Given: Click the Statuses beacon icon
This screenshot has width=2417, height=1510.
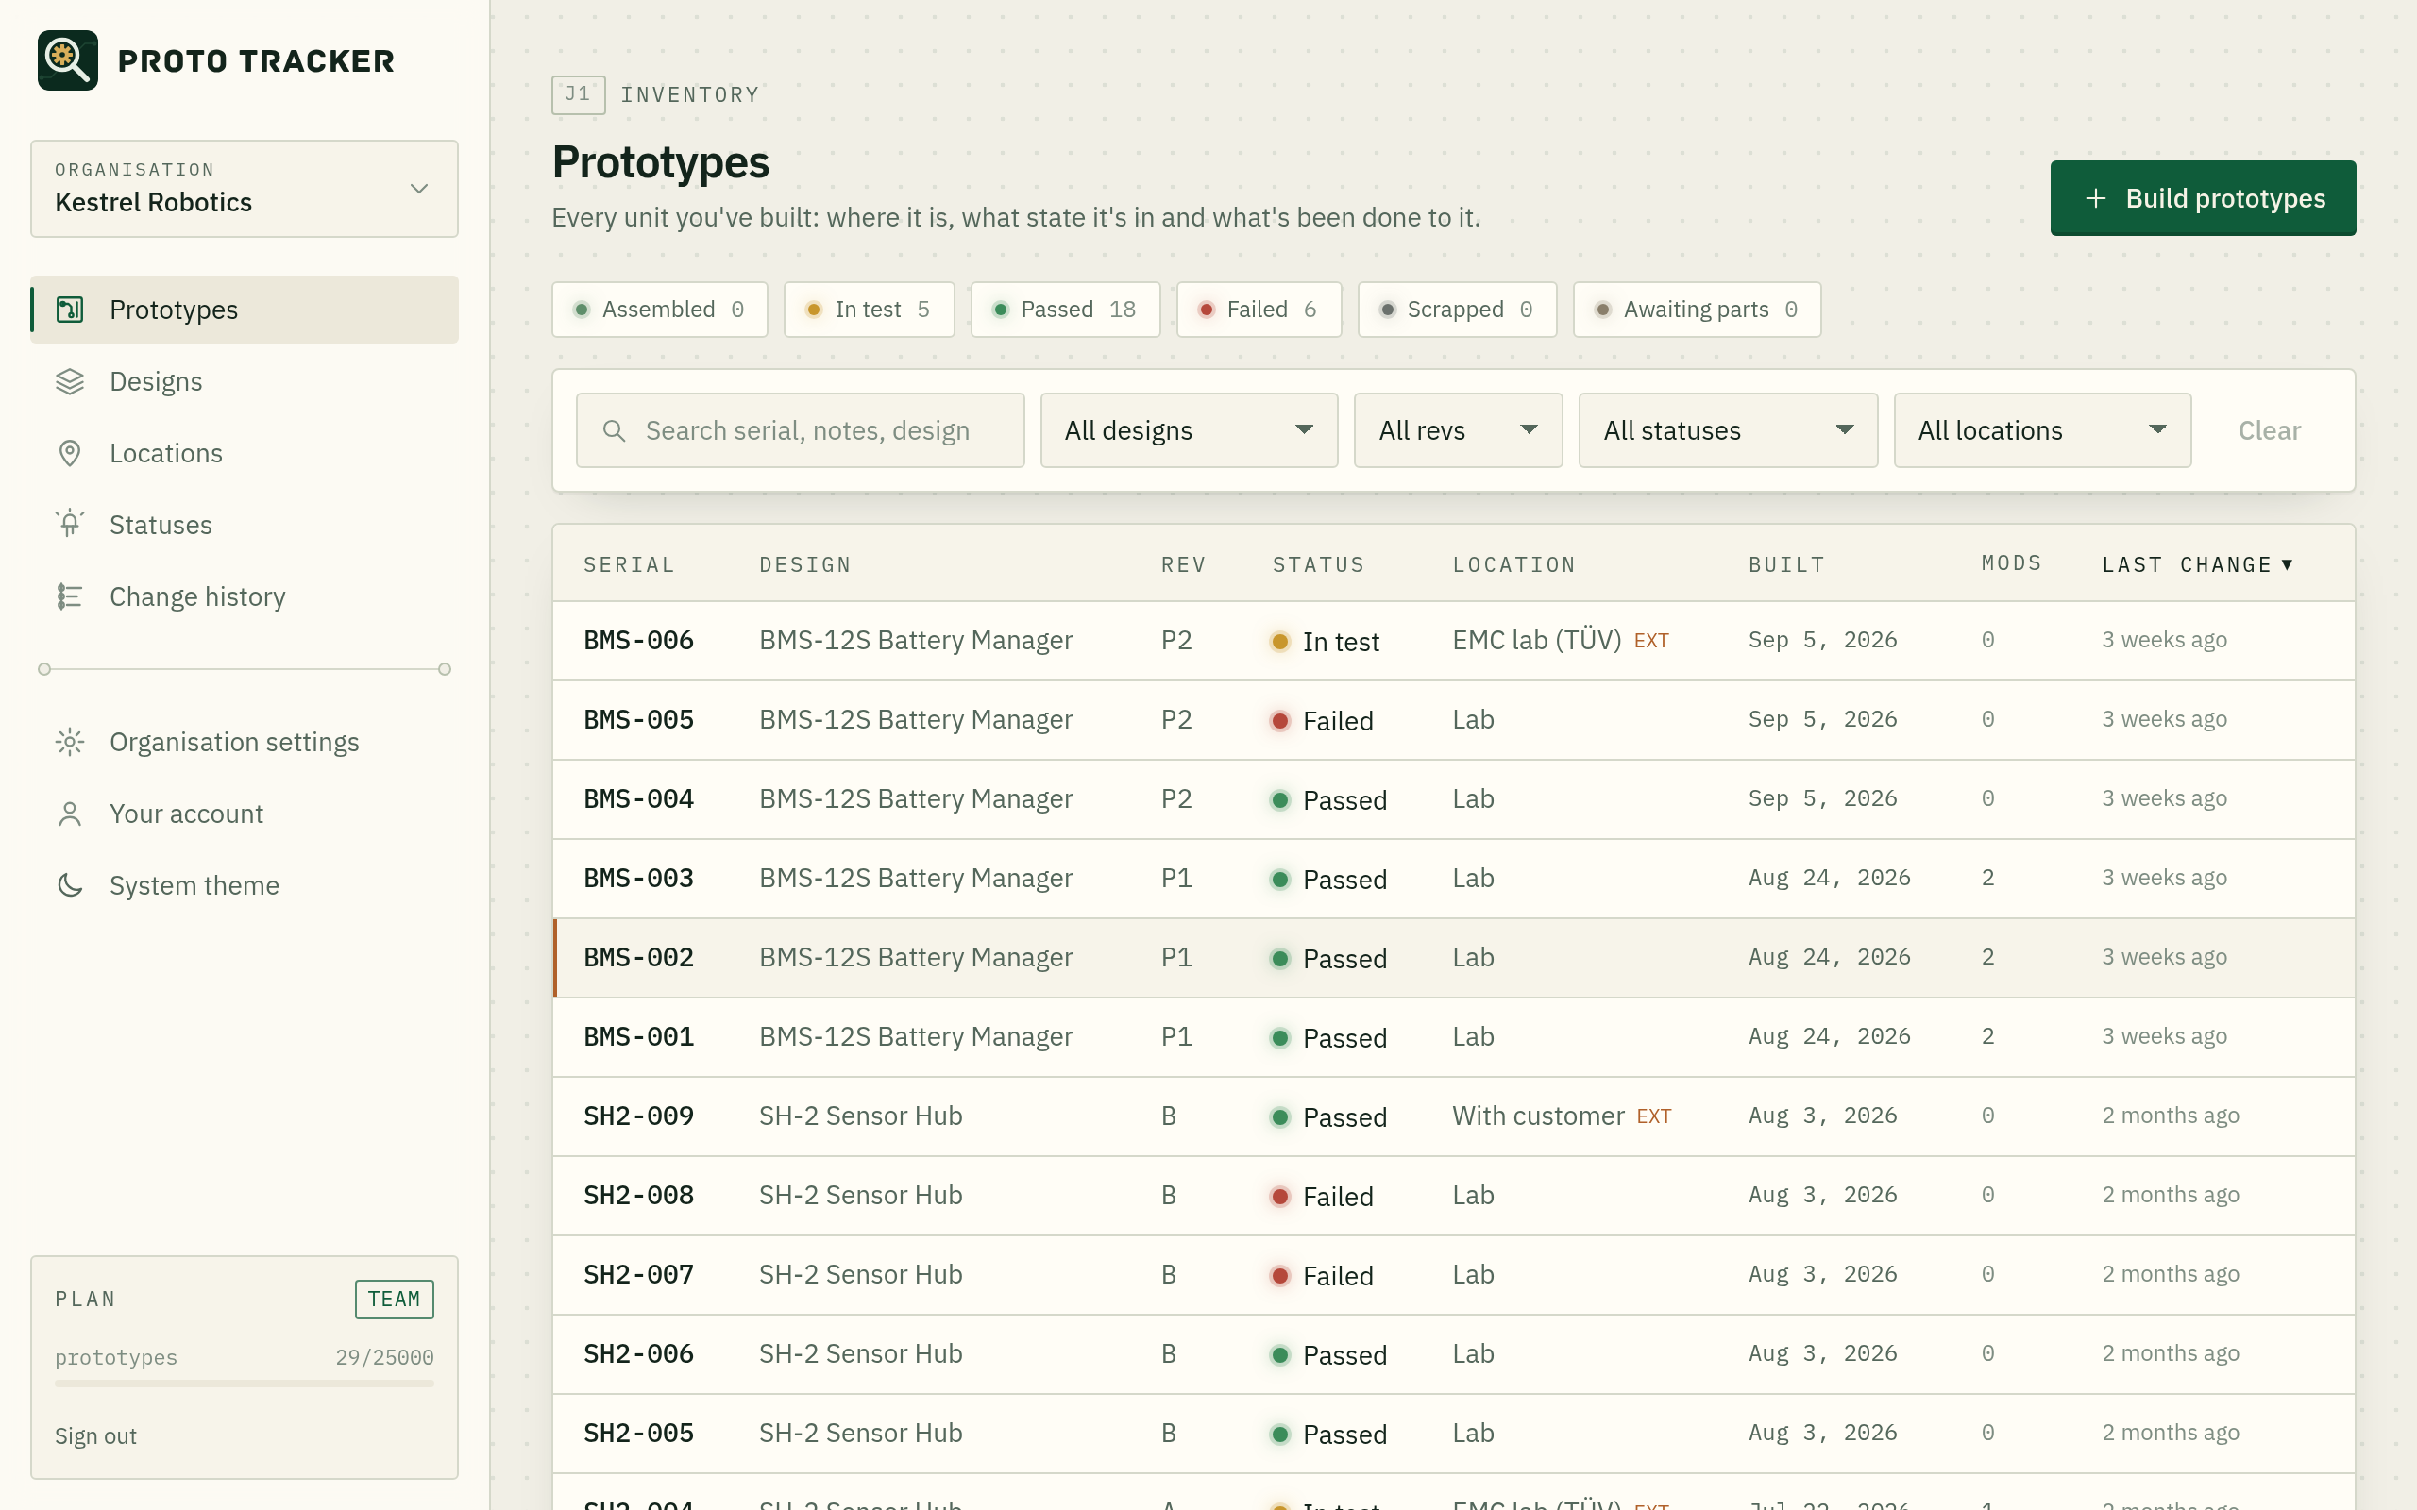Looking at the screenshot, I should coord(70,525).
